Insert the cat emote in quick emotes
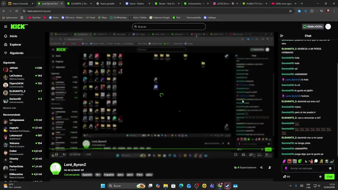The height and width of the screenshot is (190, 338). click(295, 161)
